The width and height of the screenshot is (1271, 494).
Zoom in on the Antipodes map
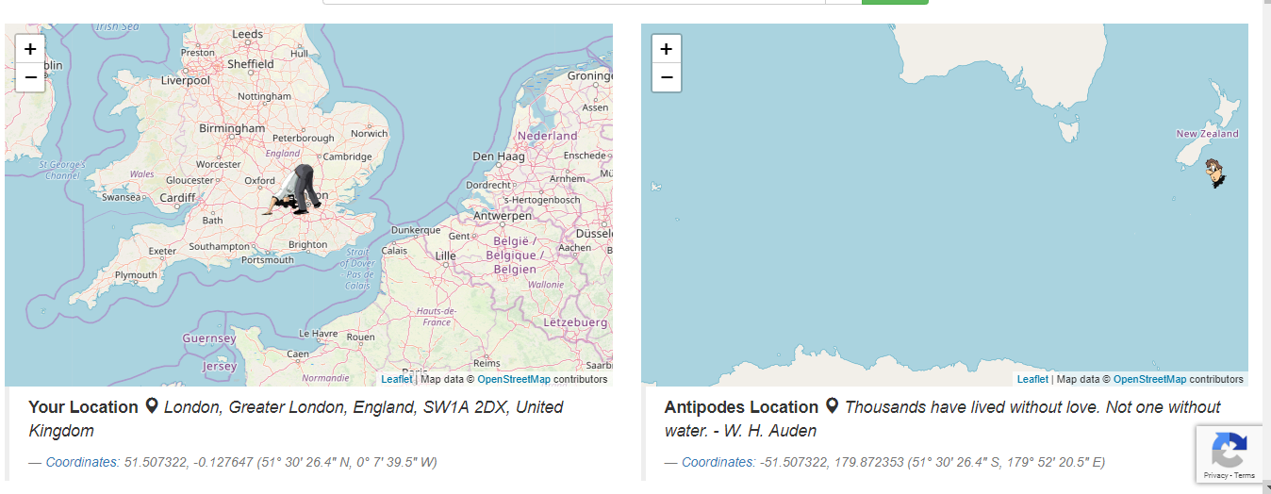(x=667, y=49)
